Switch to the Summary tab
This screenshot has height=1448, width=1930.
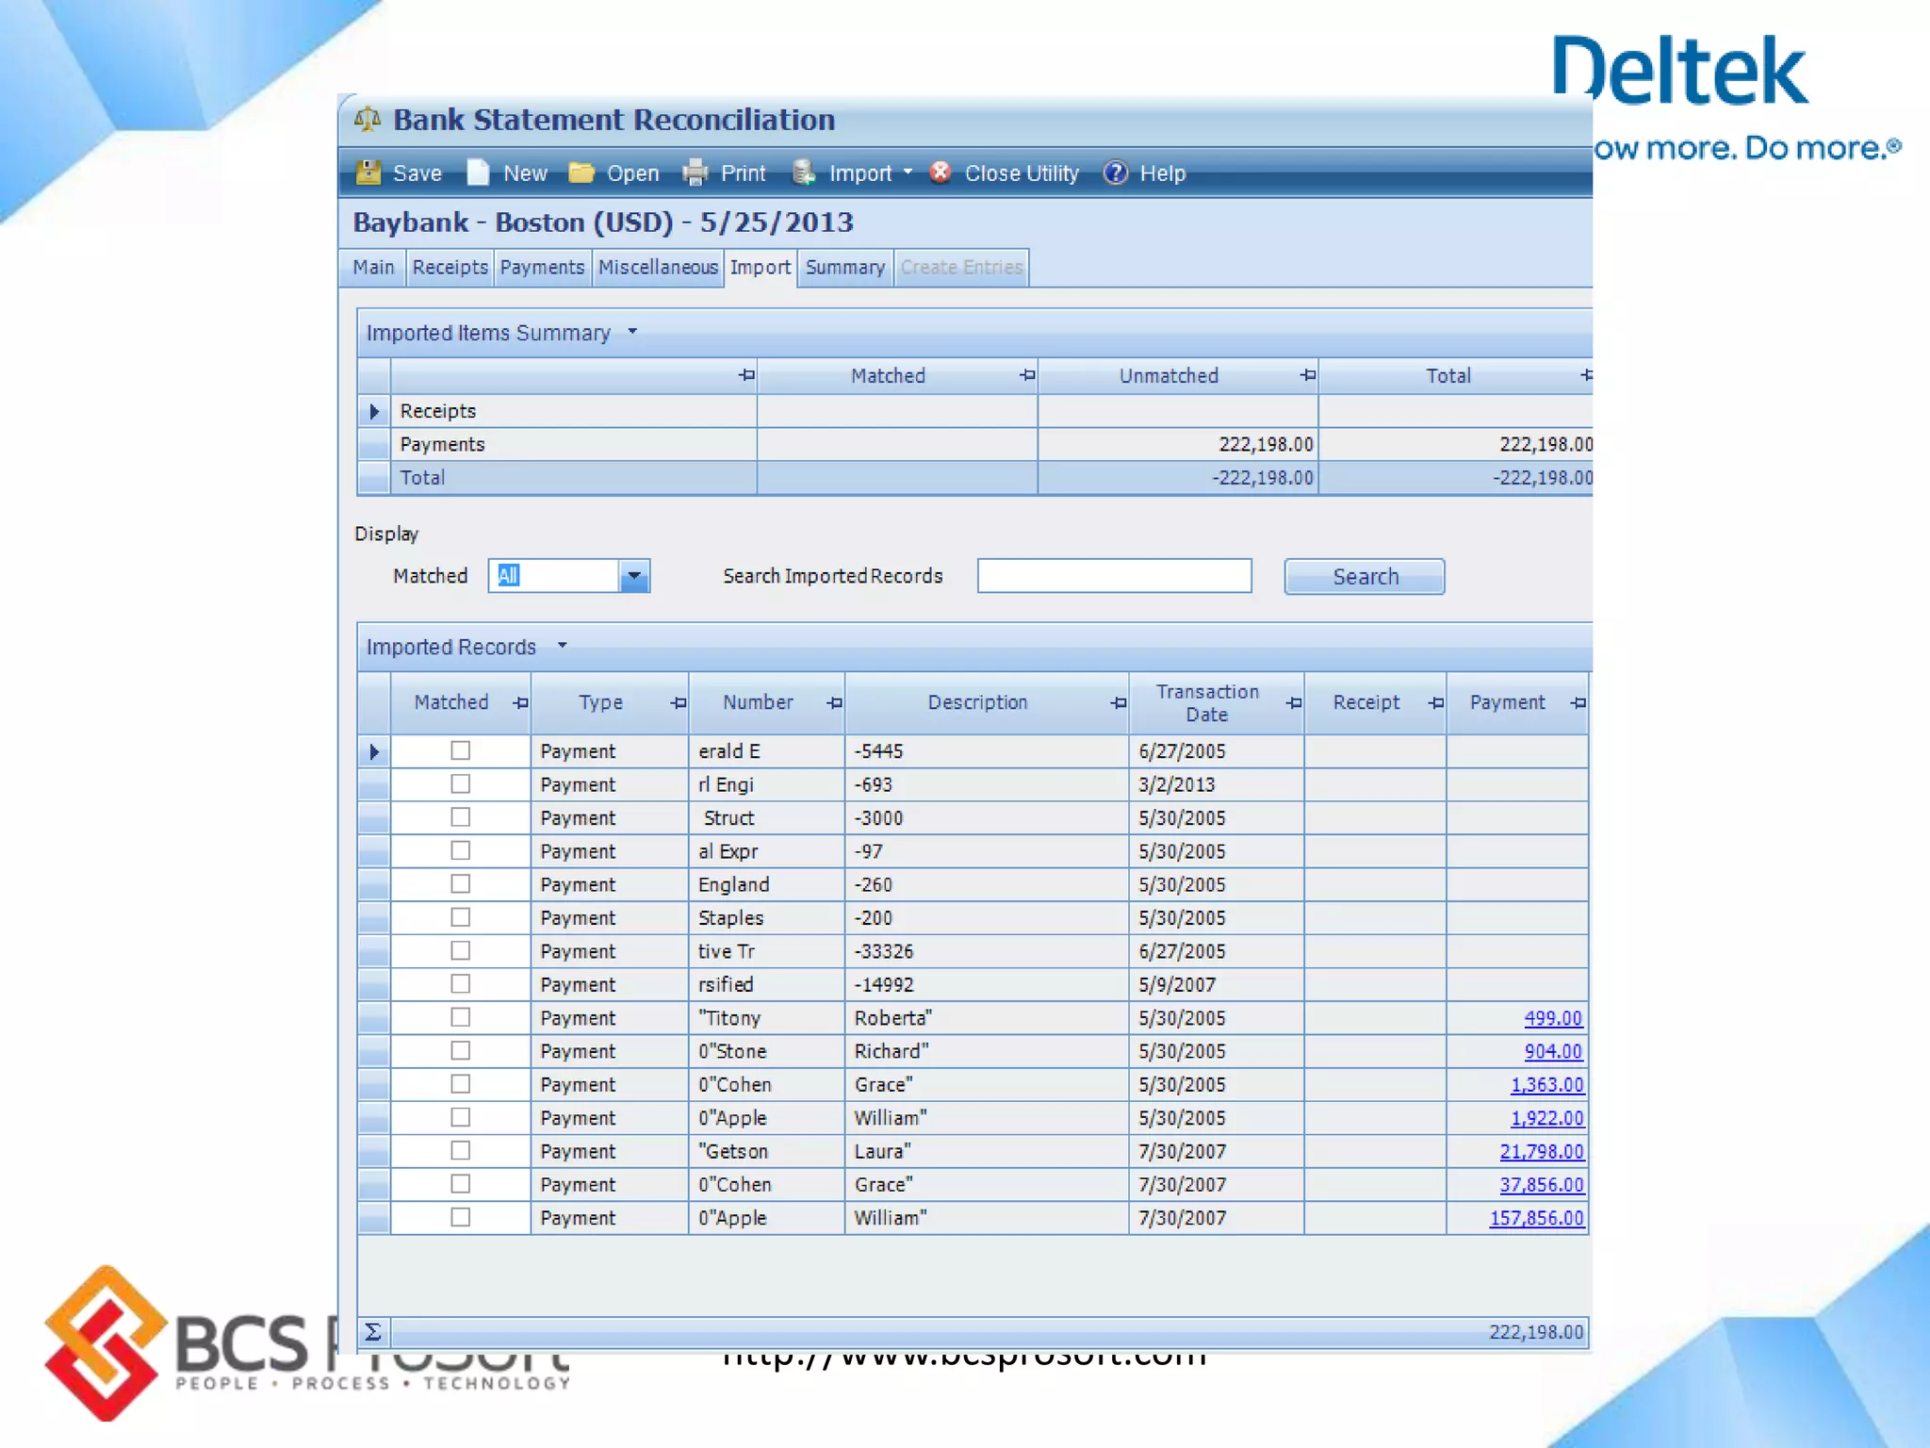point(844,267)
